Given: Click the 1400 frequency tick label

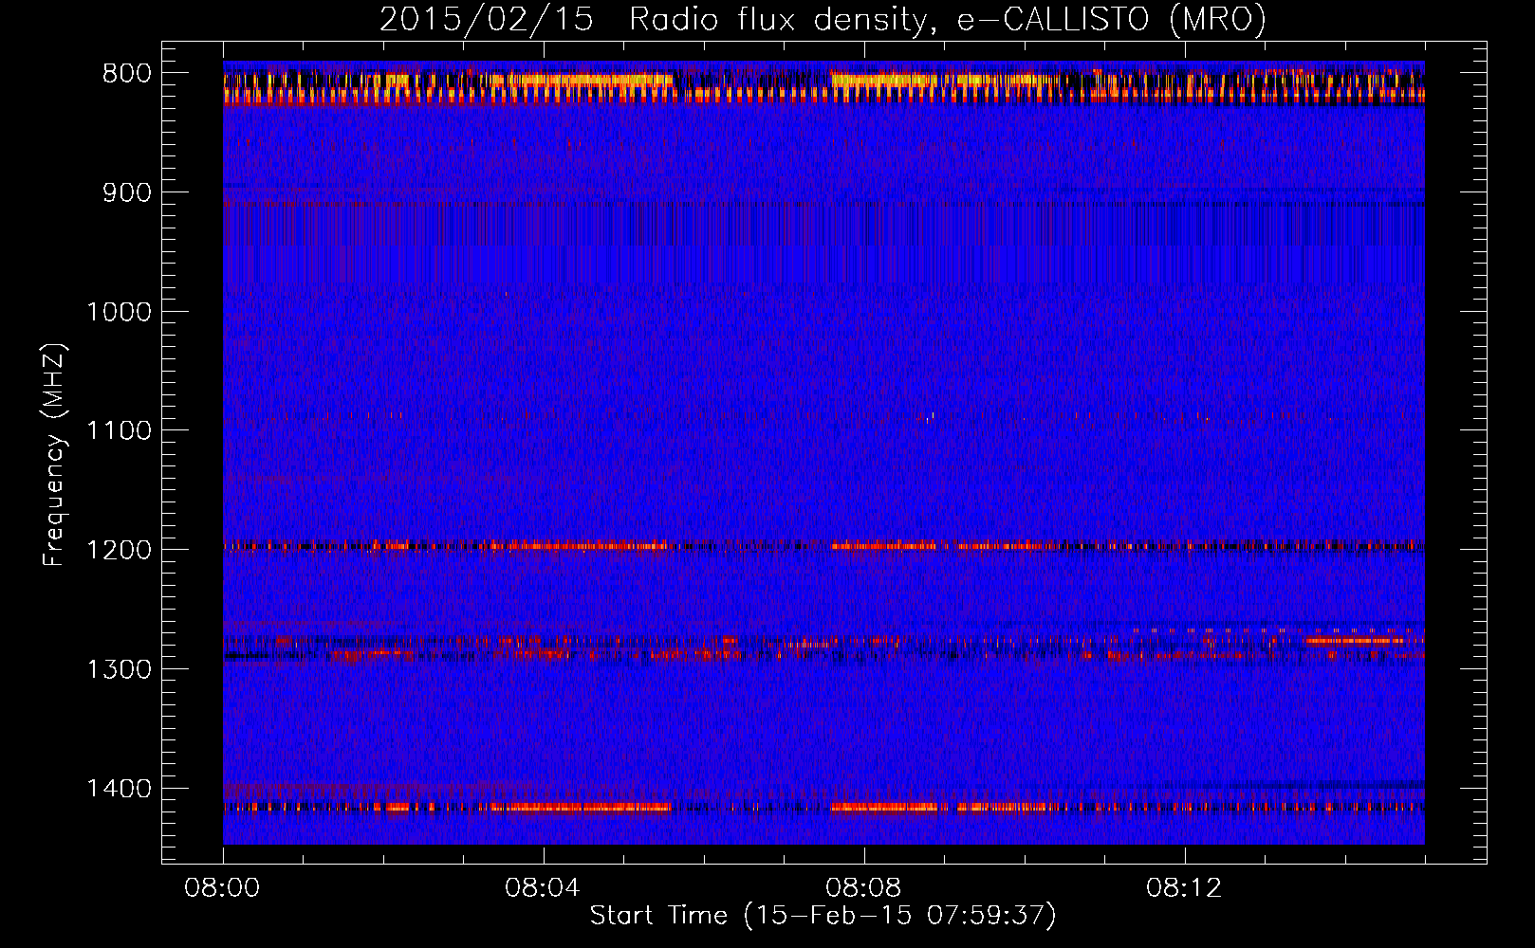Looking at the screenshot, I should [119, 789].
